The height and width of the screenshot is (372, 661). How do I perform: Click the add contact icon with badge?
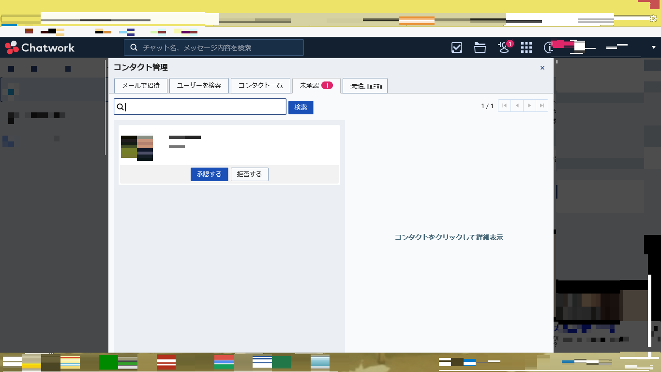tap(504, 47)
